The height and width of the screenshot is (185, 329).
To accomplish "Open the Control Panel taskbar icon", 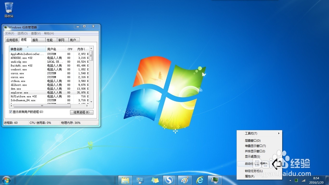I will (140, 180).
